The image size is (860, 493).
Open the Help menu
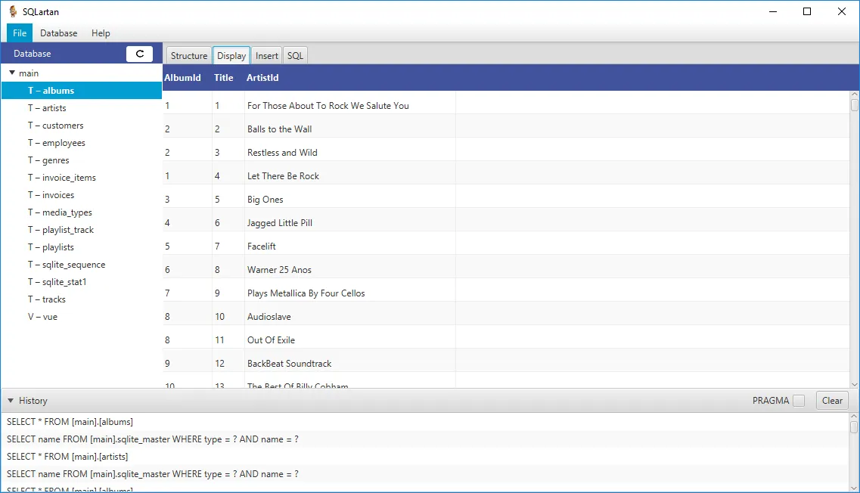pyautogui.click(x=101, y=33)
